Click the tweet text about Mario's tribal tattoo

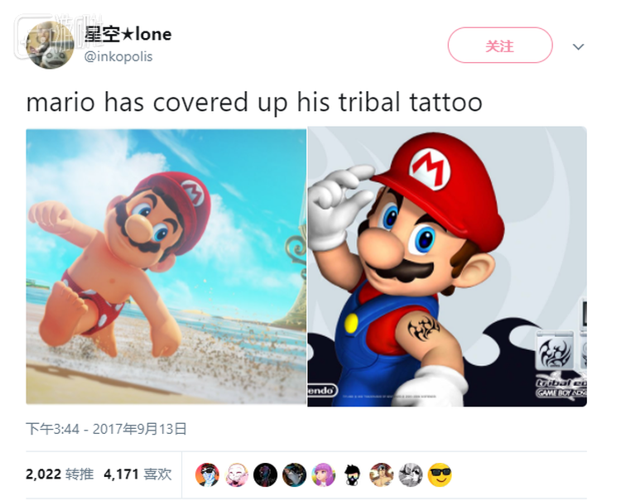tap(254, 102)
